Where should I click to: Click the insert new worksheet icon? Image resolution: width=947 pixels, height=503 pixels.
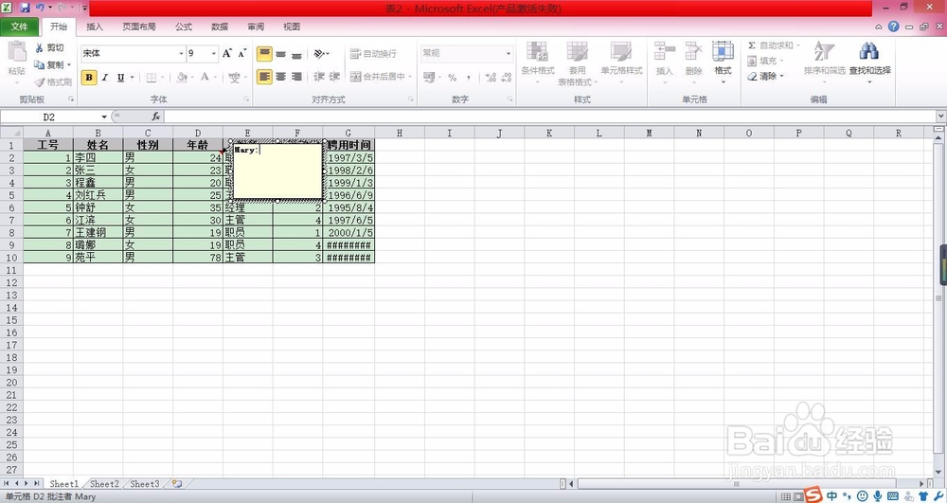(x=177, y=484)
